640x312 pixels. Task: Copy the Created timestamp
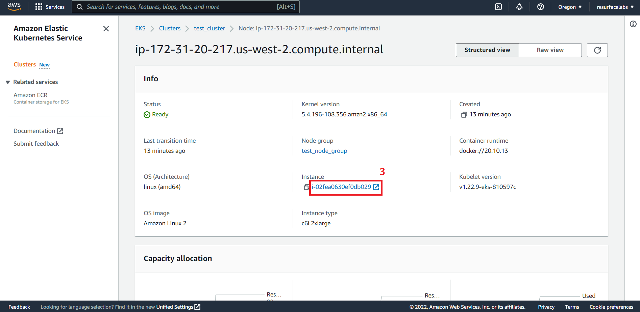pos(464,115)
